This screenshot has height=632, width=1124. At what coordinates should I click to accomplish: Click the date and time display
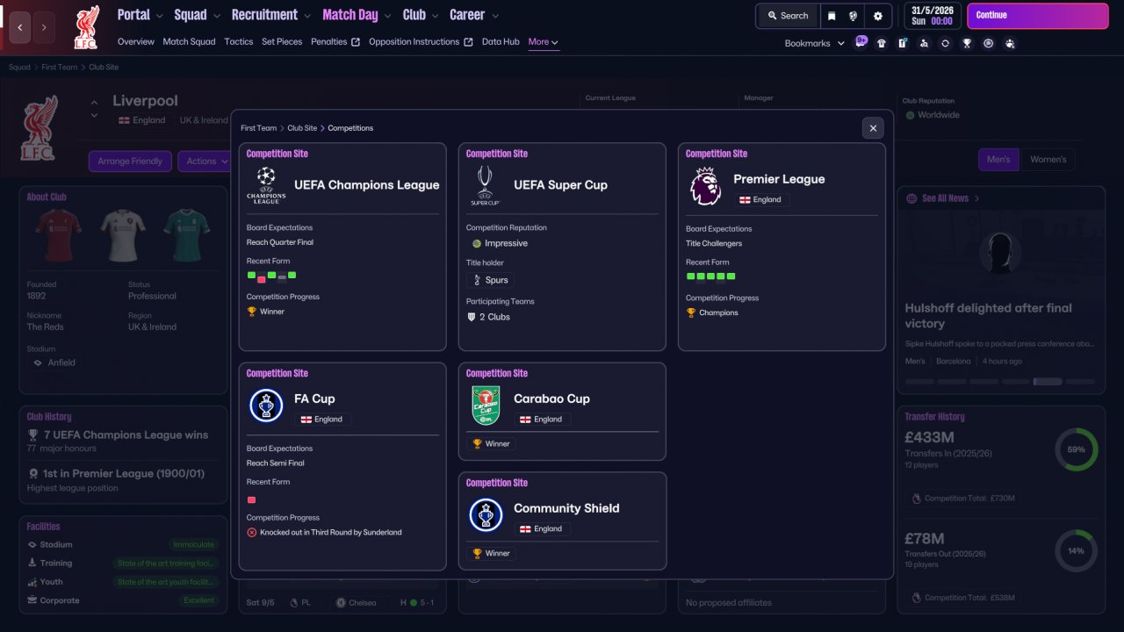pyautogui.click(x=932, y=16)
